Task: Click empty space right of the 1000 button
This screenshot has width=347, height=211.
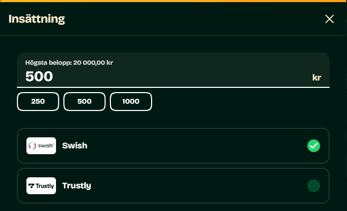Action: [241, 102]
